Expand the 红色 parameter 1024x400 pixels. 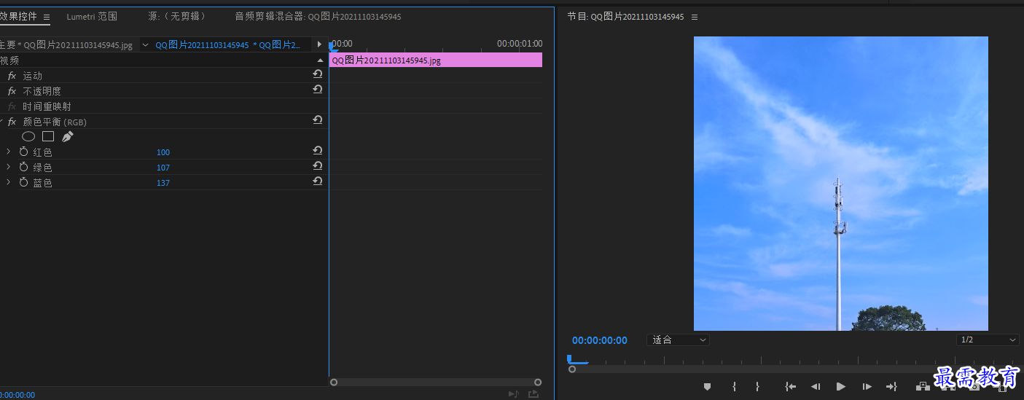pyautogui.click(x=8, y=152)
